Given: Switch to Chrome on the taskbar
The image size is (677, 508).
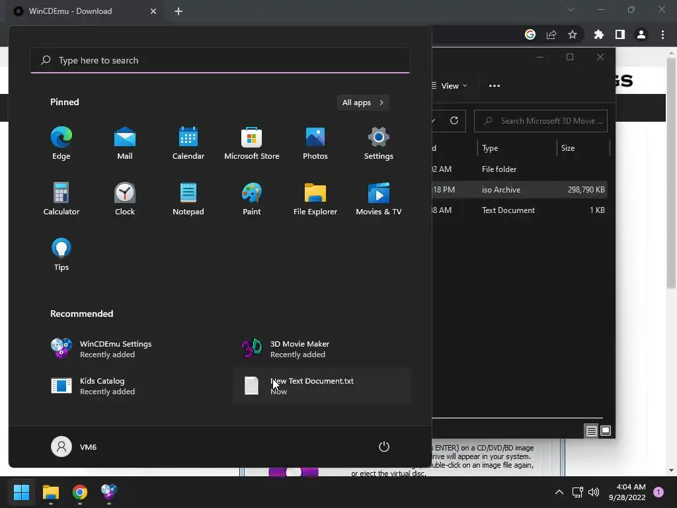Looking at the screenshot, I should [80, 492].
